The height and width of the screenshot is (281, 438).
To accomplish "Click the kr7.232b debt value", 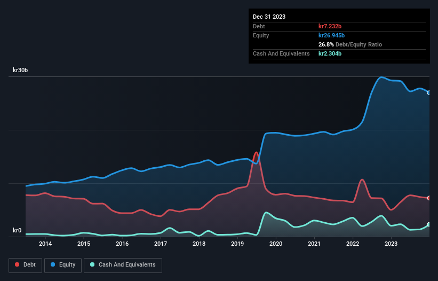I will tap(330, 26).
